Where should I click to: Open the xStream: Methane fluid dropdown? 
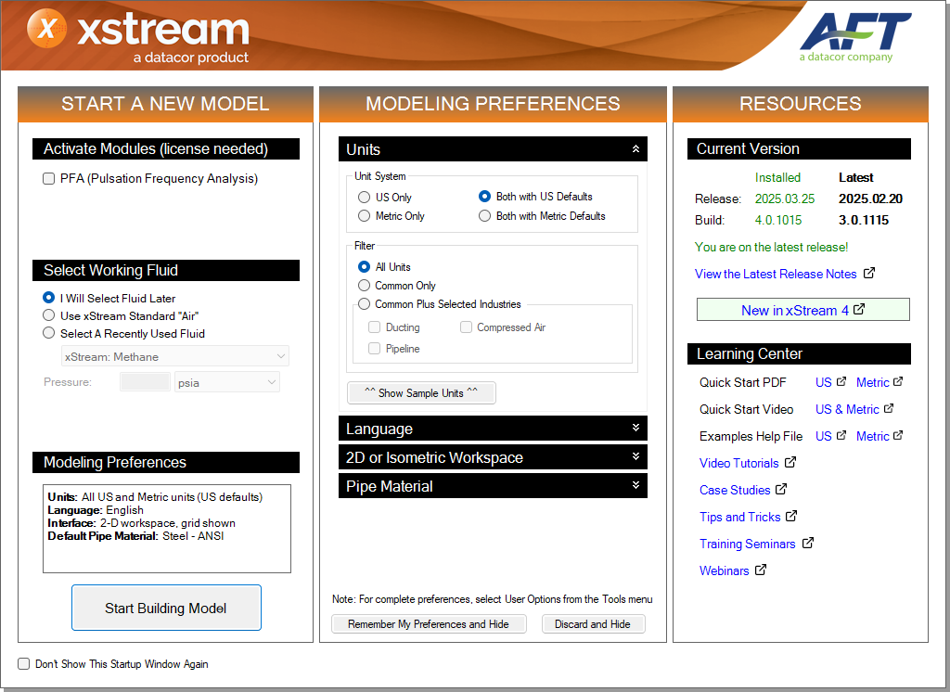(x=175, y=356)
